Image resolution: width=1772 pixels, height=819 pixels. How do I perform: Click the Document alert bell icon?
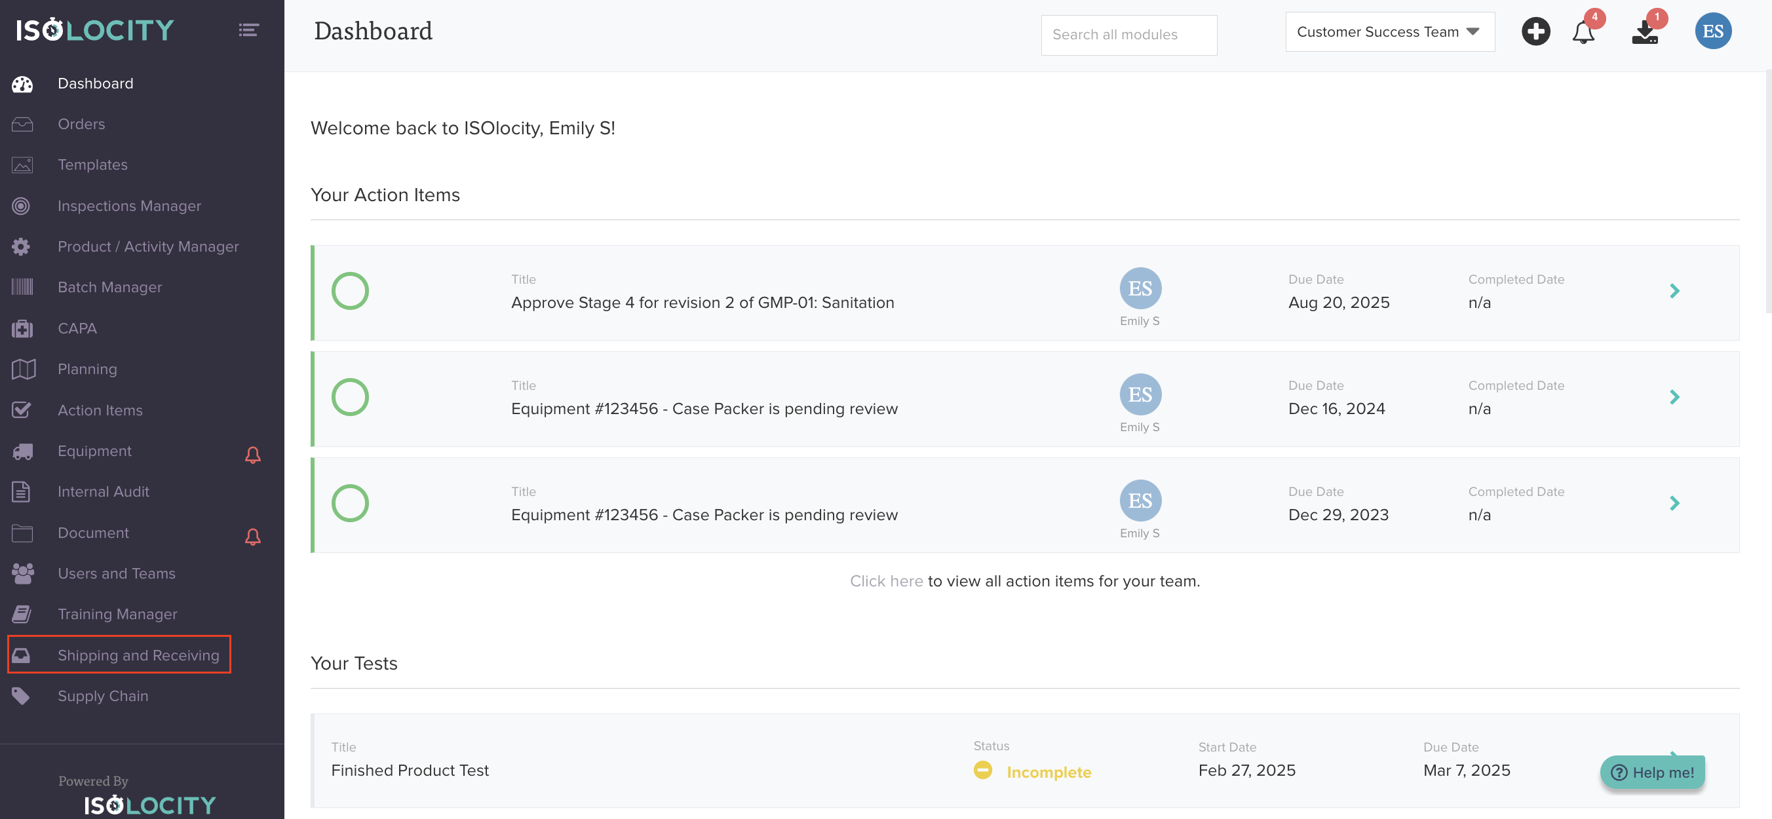click(x=252, y=537)
